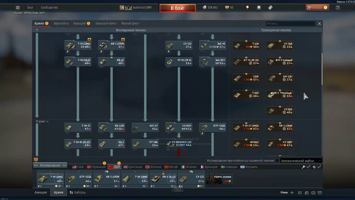This screenshot has width=355, height=200.
Task: Click the squad add plus icon
Action: point(292,193)
